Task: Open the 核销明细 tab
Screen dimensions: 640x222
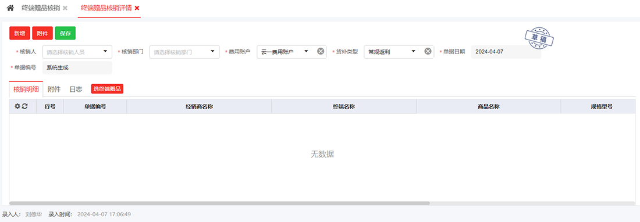Action: (26, 89)
